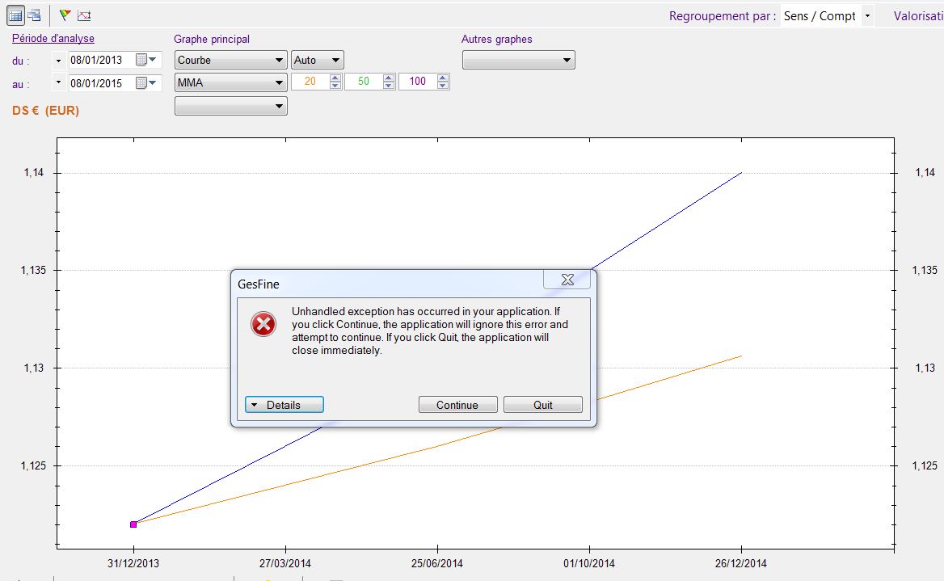Click the table grid view toolbar icon
Screen dimensions: 944x581
(x=15, y=15)
